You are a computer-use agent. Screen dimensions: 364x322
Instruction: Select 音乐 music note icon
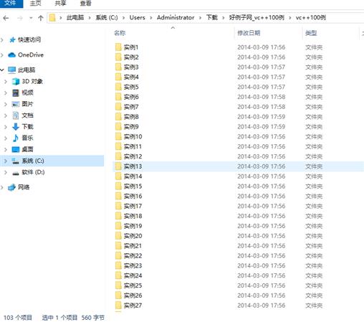pyautogui.click(x=16, y=138)
